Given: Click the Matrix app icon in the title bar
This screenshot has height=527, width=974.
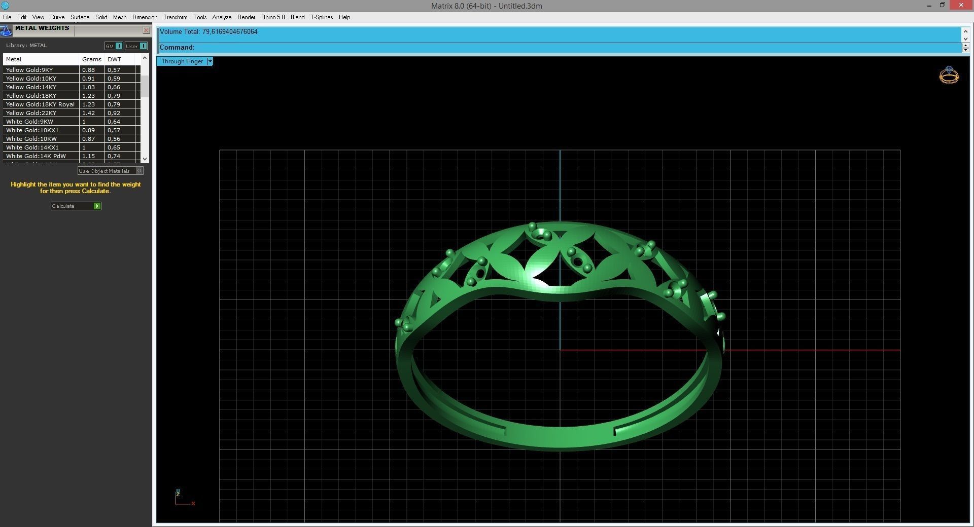Looking at the screenshot, I should 5,6.
